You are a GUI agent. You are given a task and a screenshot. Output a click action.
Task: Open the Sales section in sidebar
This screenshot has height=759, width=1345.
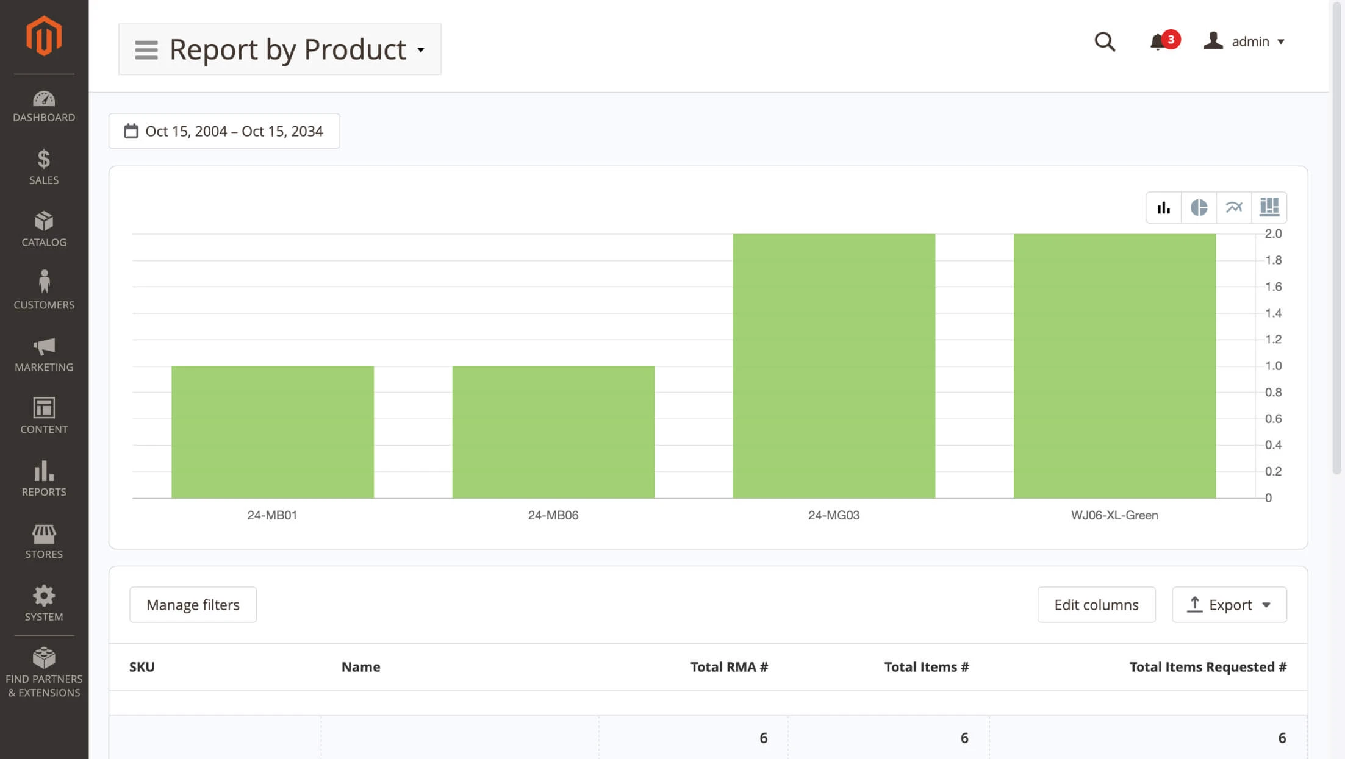coord(43,165)
